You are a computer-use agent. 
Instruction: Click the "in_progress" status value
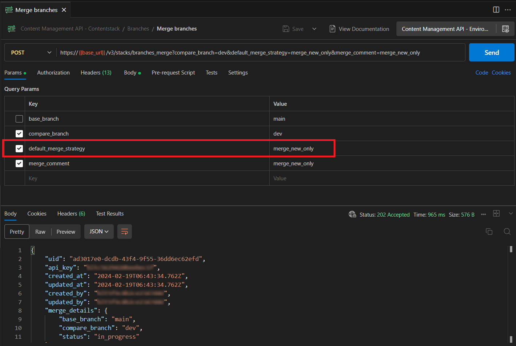click(x=117, y=337)
